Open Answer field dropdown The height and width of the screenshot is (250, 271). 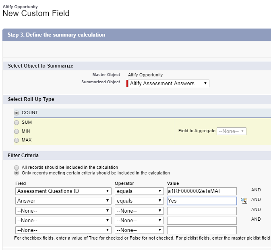(63, 201)
